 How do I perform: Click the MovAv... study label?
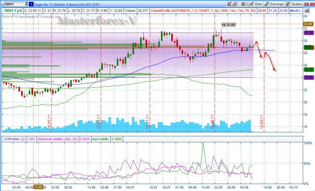[295, 10]
